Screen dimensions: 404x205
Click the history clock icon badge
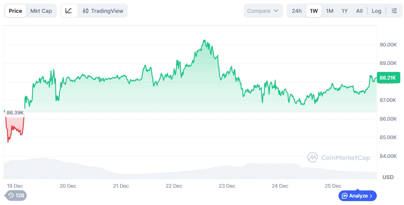[16, 195]
